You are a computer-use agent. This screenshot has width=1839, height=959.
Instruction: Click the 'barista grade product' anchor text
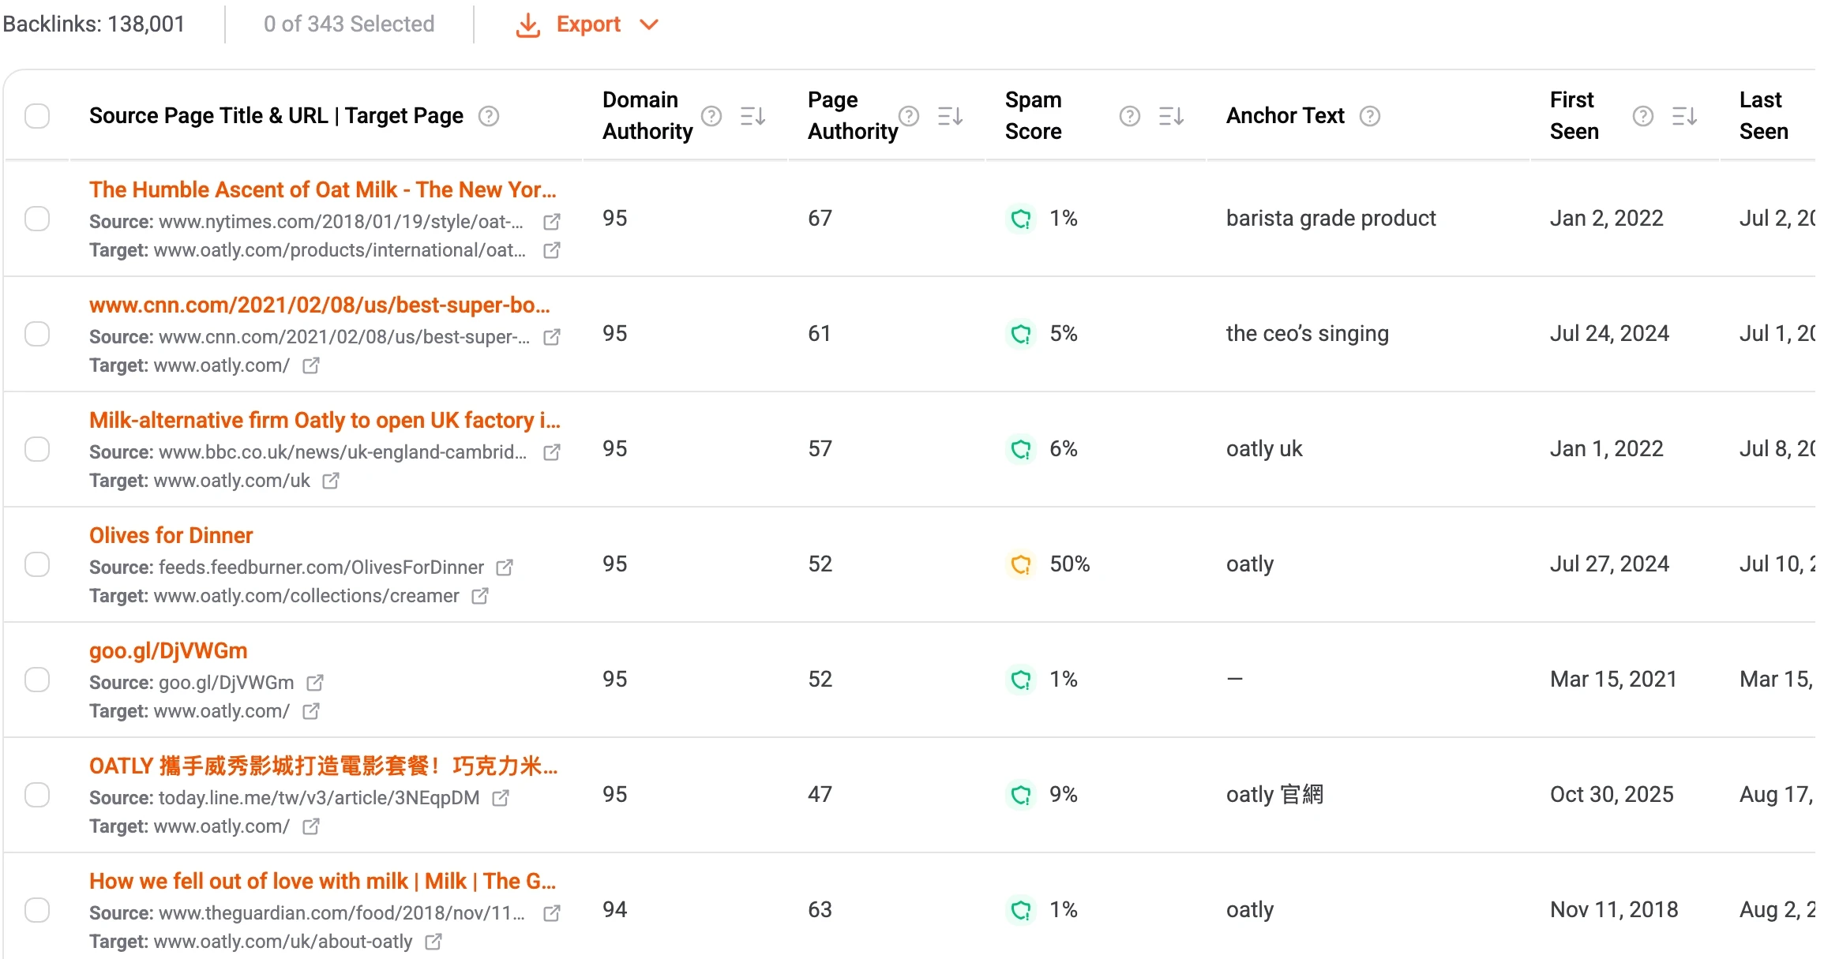[1331, 219]
